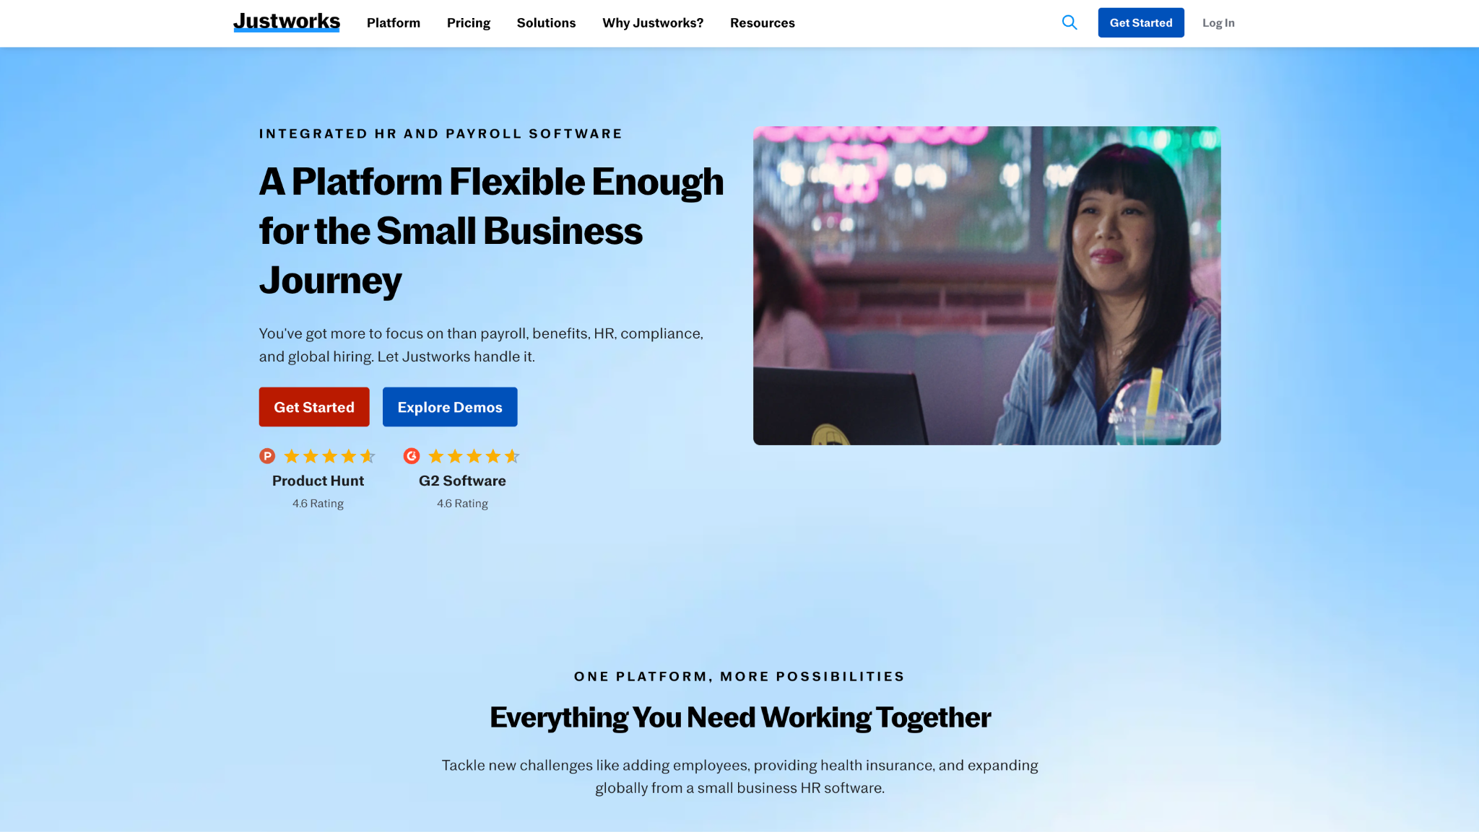Image resolution: width=1479 pixels, height=832 pixels.
Task: Click the G2 Software star rating
Action: click(474, 456)
